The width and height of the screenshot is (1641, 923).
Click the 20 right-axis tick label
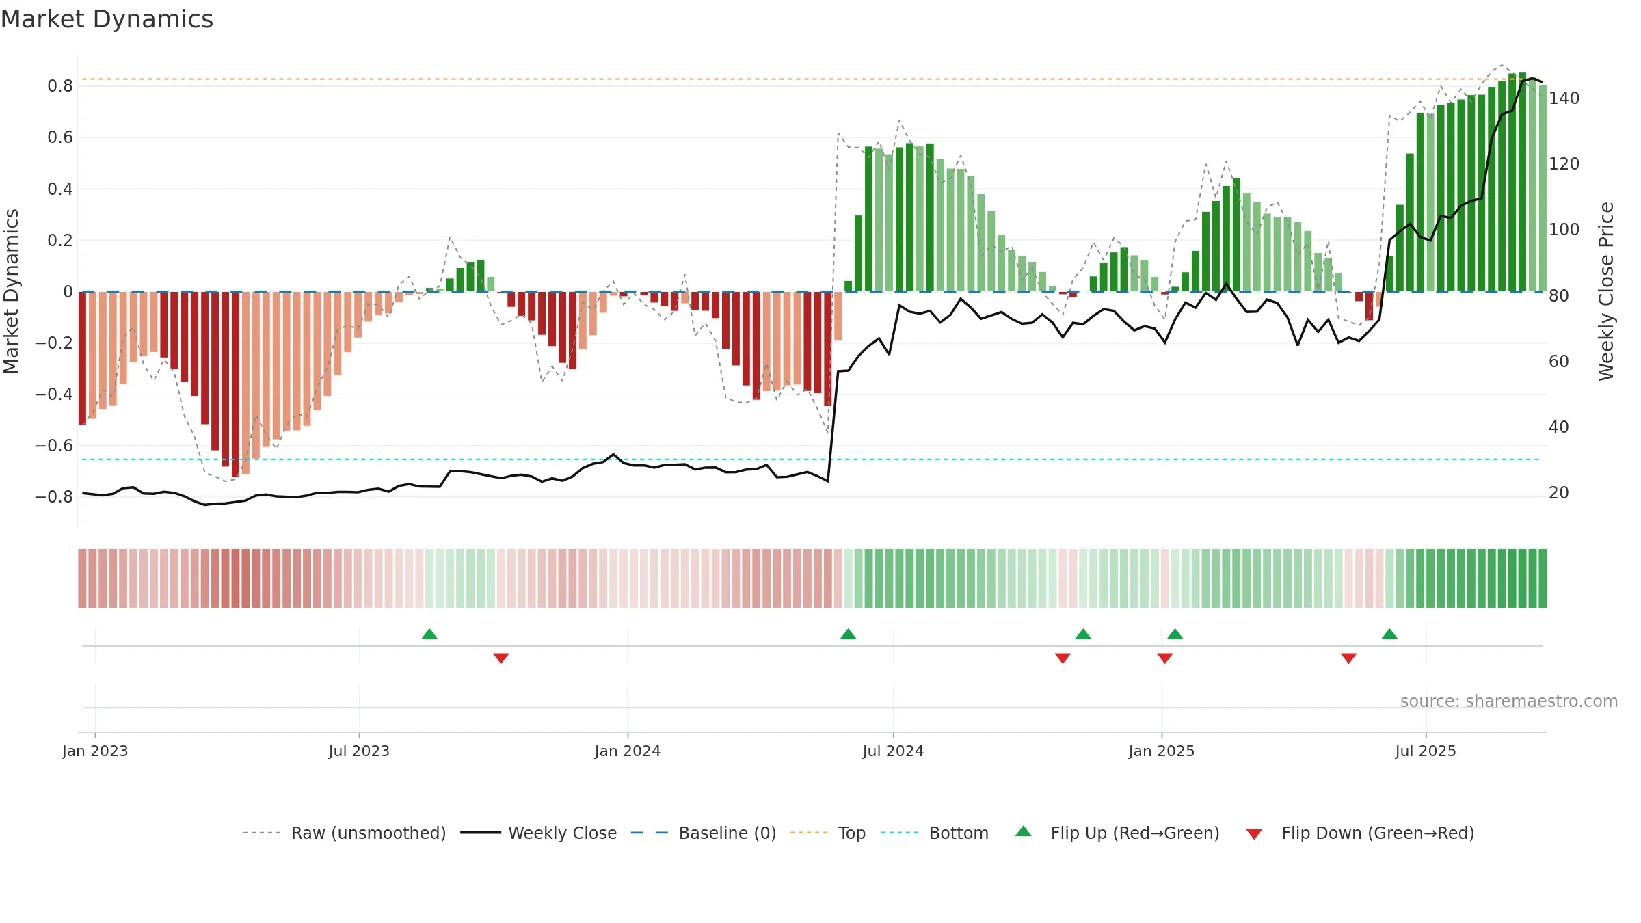tap(1559, 492)
